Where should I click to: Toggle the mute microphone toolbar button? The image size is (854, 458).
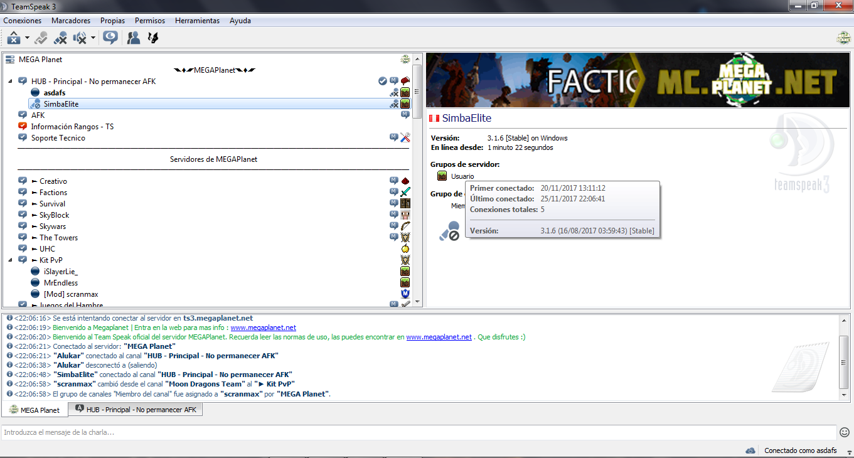pyautogui.click(x=60, y=38)
